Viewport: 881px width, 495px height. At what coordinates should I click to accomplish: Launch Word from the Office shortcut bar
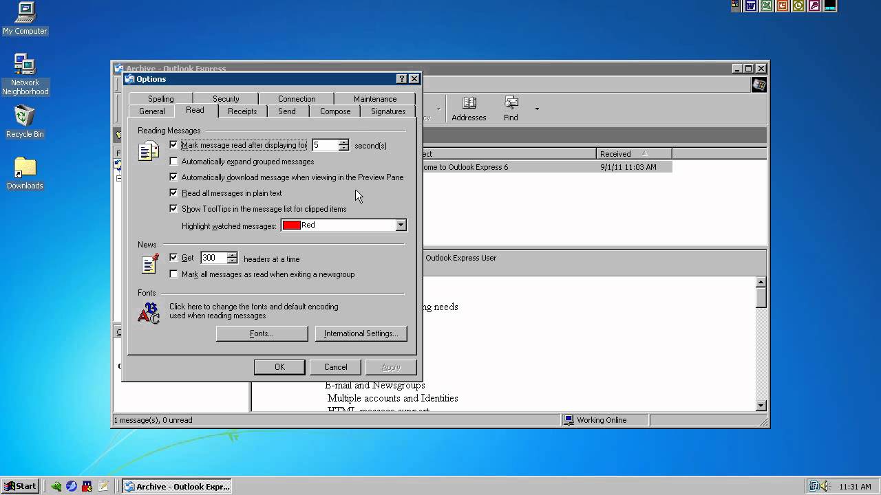[x=751, y=5]
